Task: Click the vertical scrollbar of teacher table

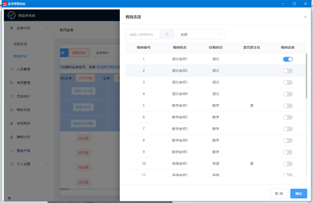Action: (x=306, y=76)
